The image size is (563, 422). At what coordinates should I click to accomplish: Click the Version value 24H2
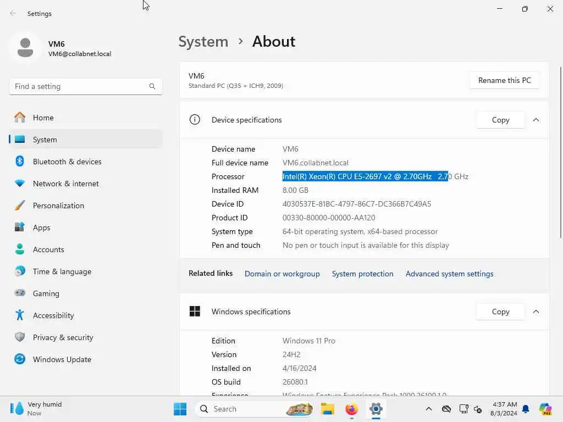coord(291,354)
